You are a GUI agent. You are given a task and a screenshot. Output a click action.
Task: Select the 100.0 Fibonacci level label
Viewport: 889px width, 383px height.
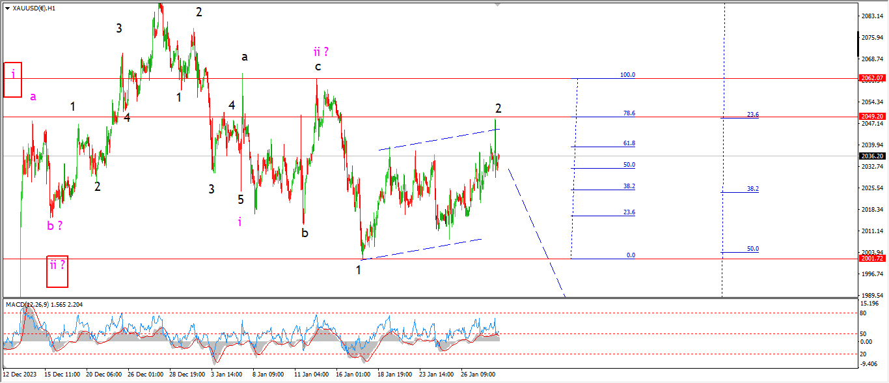coord(627,75)
